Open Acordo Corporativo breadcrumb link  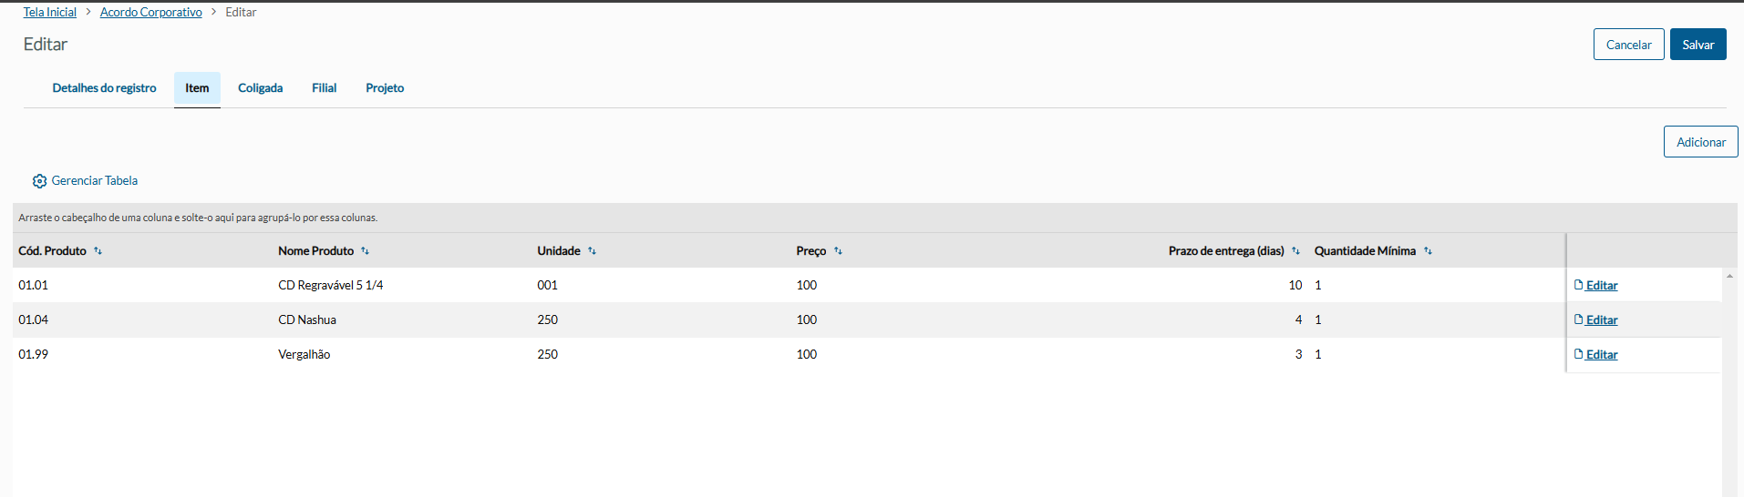[151, 12]
